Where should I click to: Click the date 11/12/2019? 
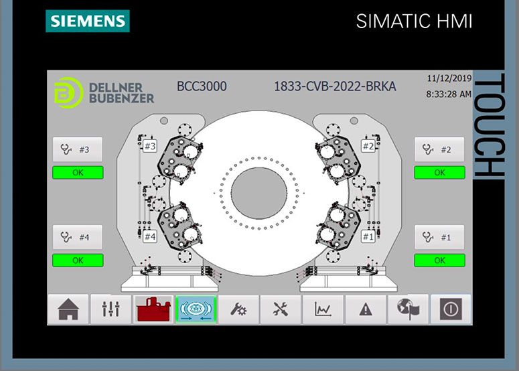(x=449, y=78)
